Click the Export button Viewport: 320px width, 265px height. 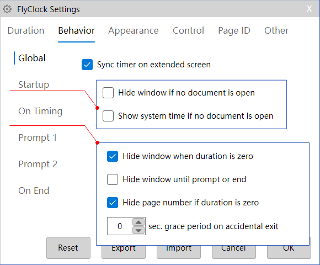(124, 252)
